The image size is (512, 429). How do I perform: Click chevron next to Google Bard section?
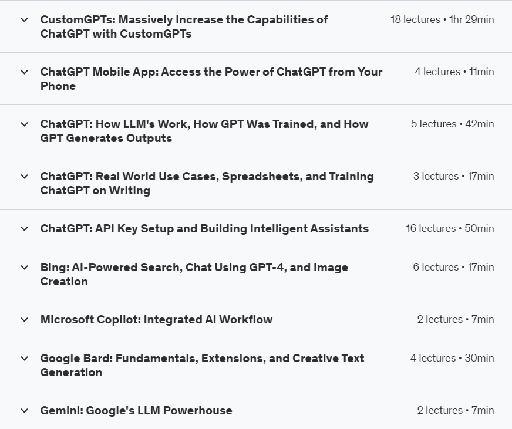pyautogui.click(x=25, y=359)
